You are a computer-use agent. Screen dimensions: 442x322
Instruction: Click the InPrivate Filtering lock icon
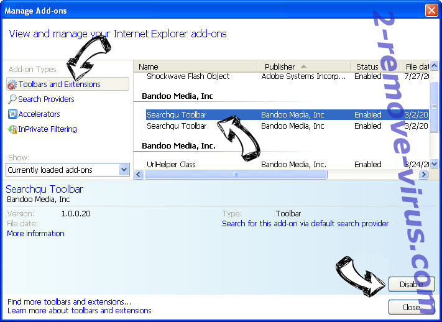point(12,129)
